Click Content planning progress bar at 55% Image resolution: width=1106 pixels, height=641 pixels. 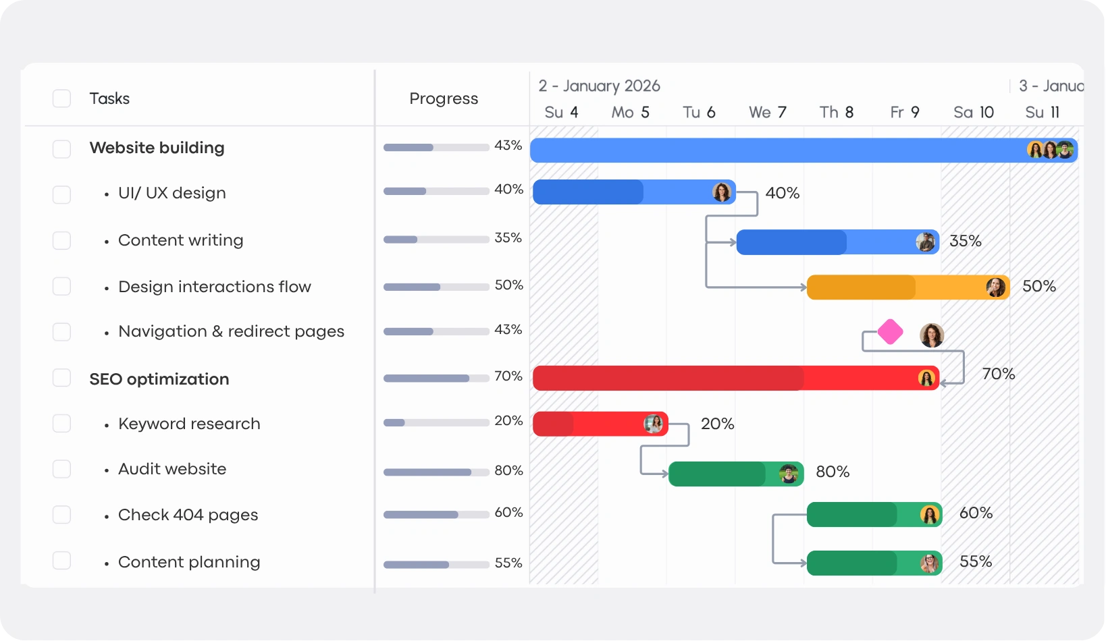coord(436,565)
